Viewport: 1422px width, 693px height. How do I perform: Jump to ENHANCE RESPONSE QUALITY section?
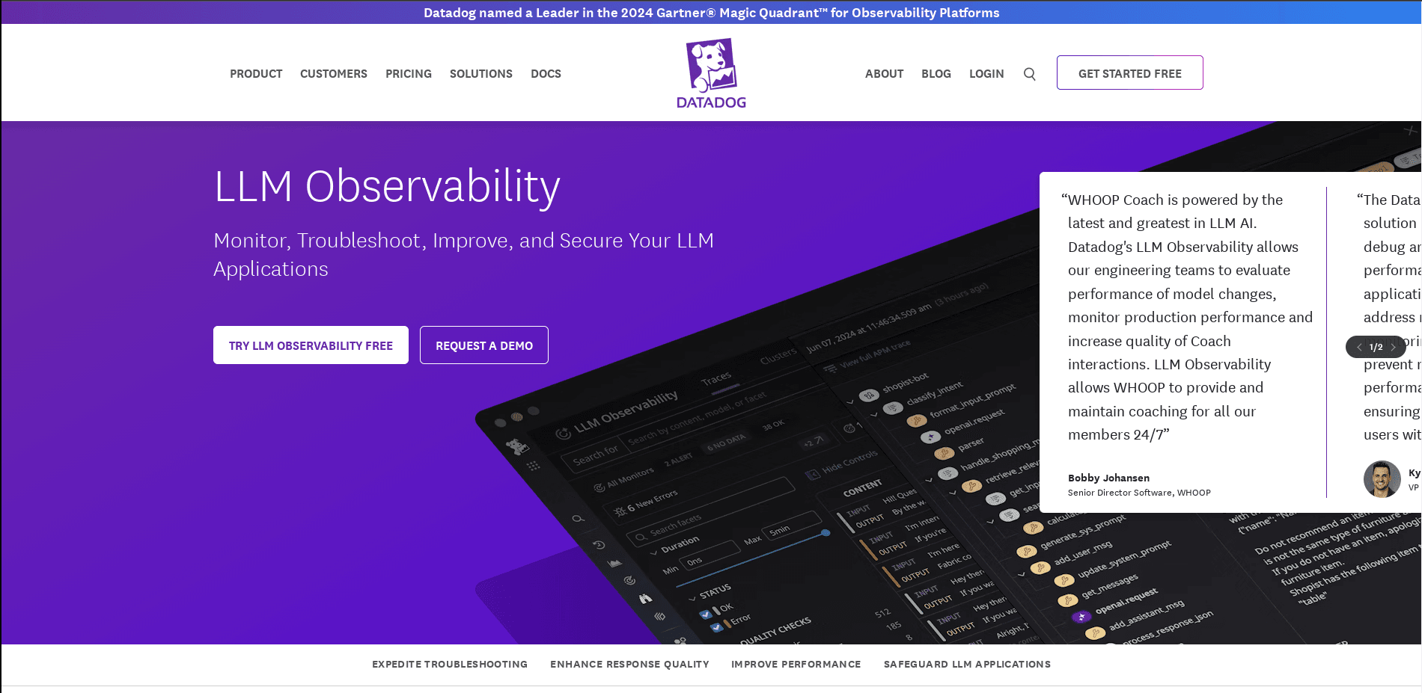point(629,664)
